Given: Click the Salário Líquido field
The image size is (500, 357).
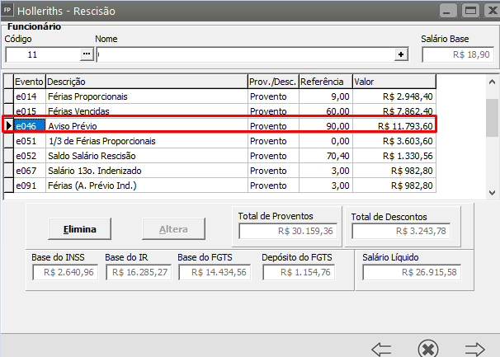Looking at the screenshot, I should [x=412, y=272].
